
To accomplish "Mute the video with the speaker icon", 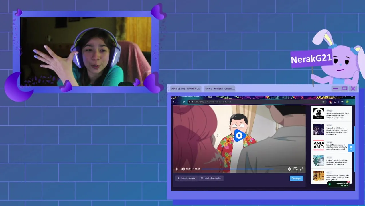I will click(x=183, y=169).
